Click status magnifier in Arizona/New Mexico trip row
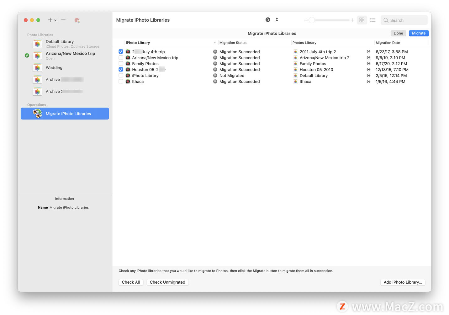449x315 pixels. tap(215, 58)
